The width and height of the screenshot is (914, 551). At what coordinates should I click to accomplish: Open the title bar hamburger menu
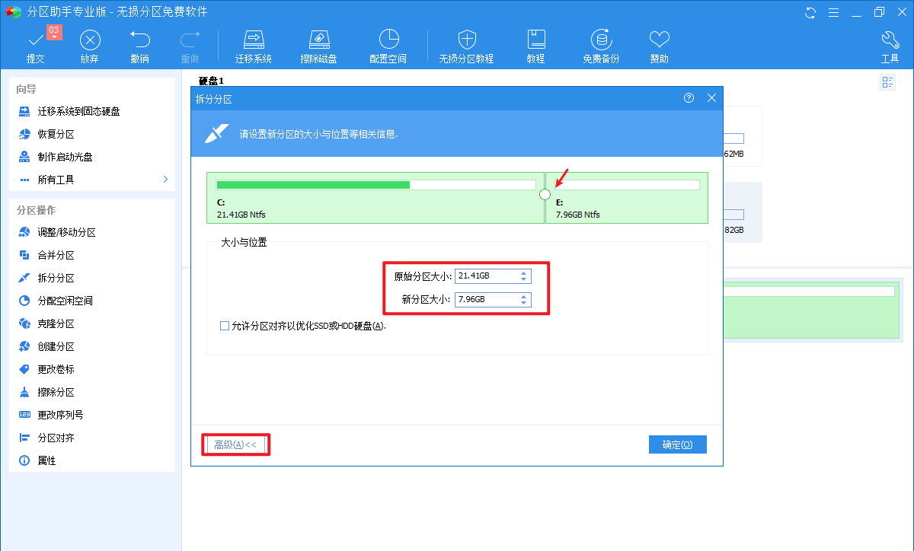click(833, 12)
